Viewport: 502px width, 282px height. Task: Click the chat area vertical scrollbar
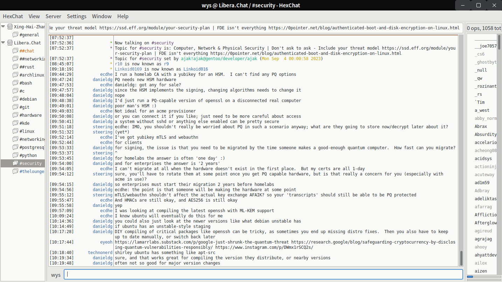(461, 258)
